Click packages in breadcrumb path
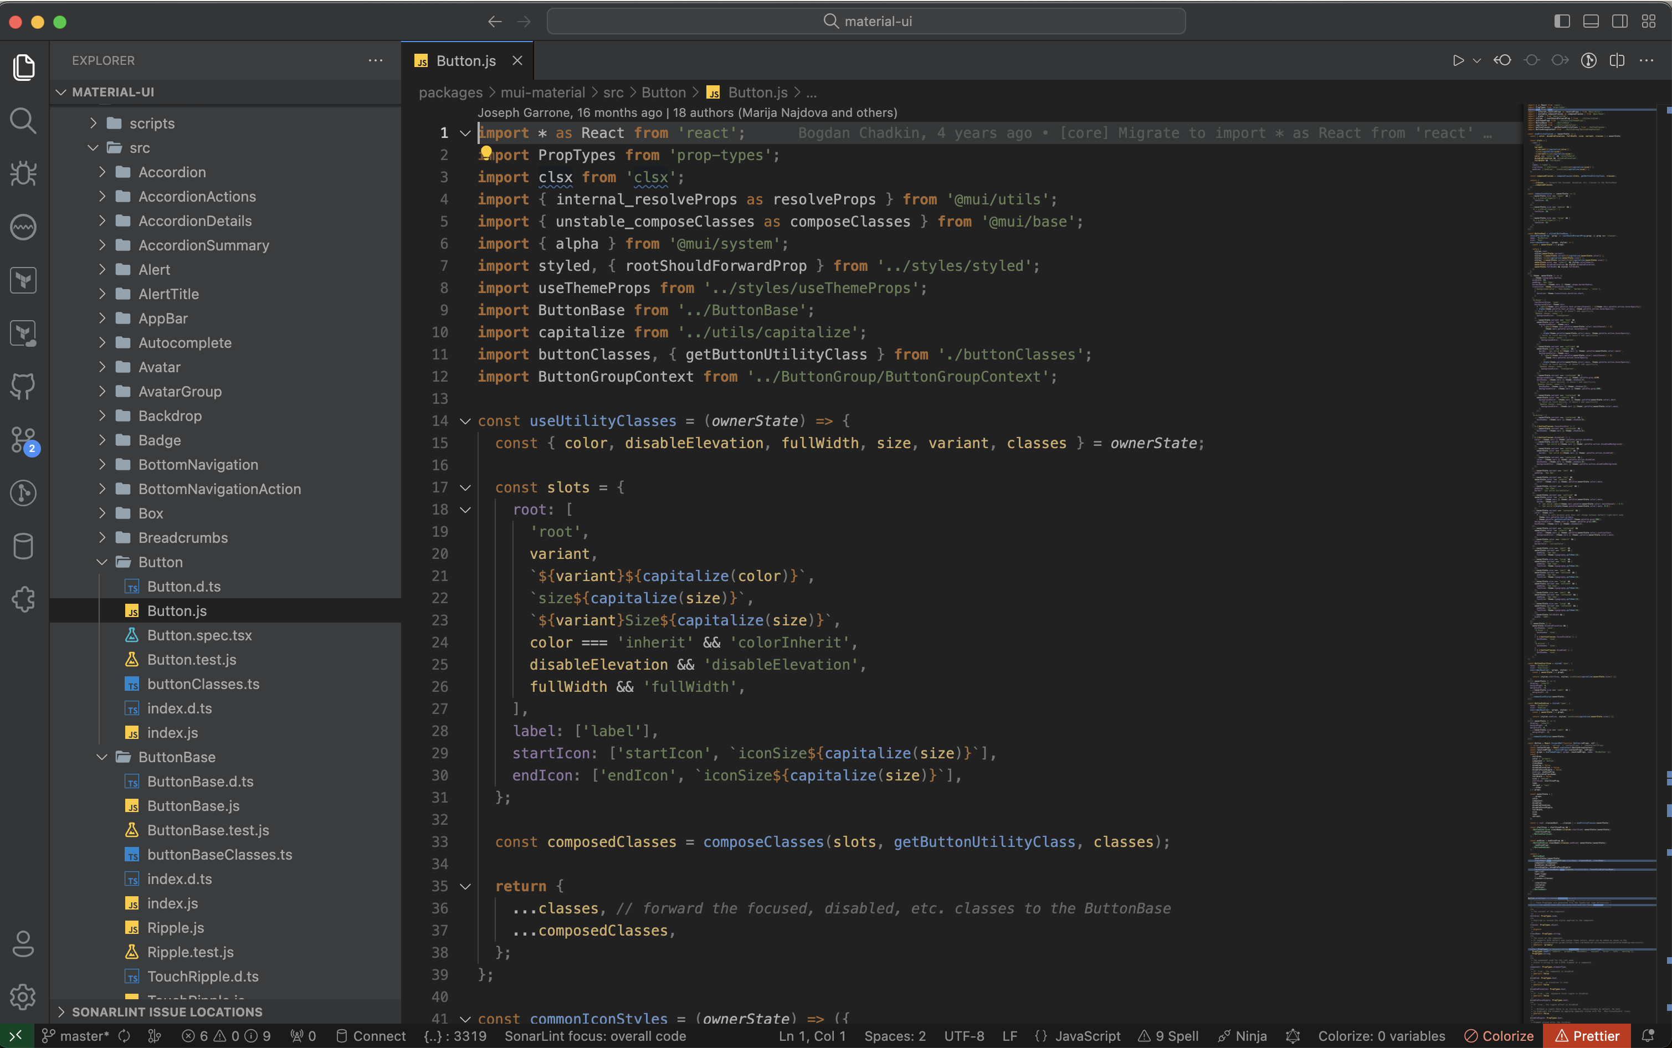Screen dimensions: 1672x1048 pos(450,92)
